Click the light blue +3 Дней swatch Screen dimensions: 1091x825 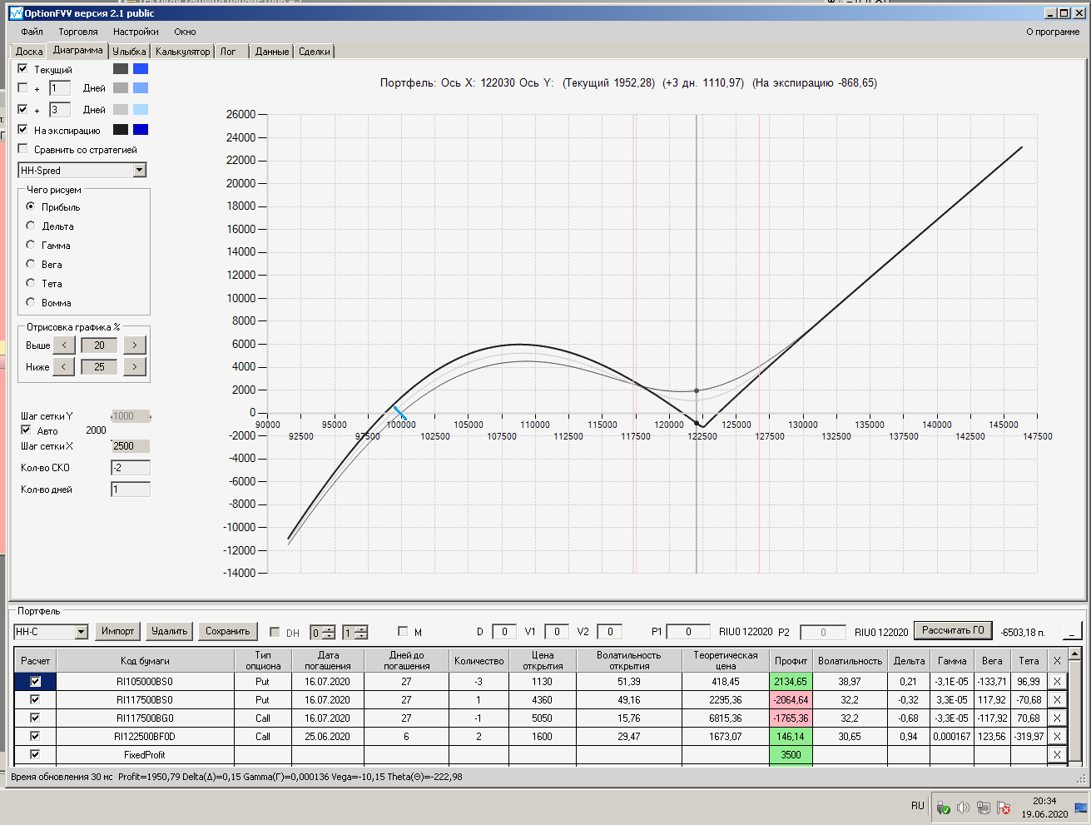point(141,109)
